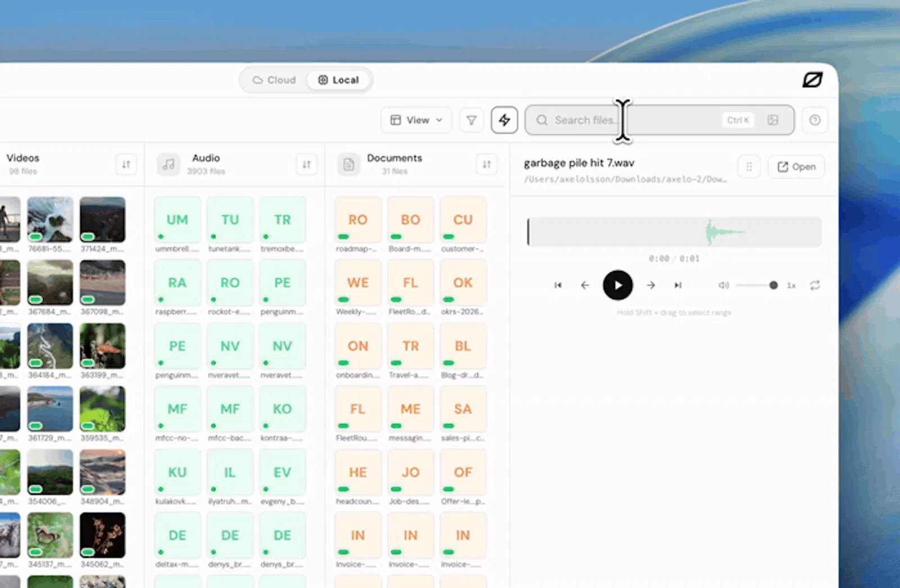Select video thumbnail 367098_m
The width and height of the screenshot is (900, 588).
click(x=102, y=282)
